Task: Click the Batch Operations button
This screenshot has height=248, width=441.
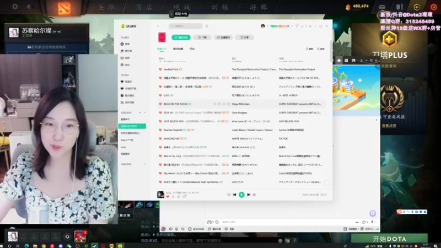Action: click(x=224, y=37)
